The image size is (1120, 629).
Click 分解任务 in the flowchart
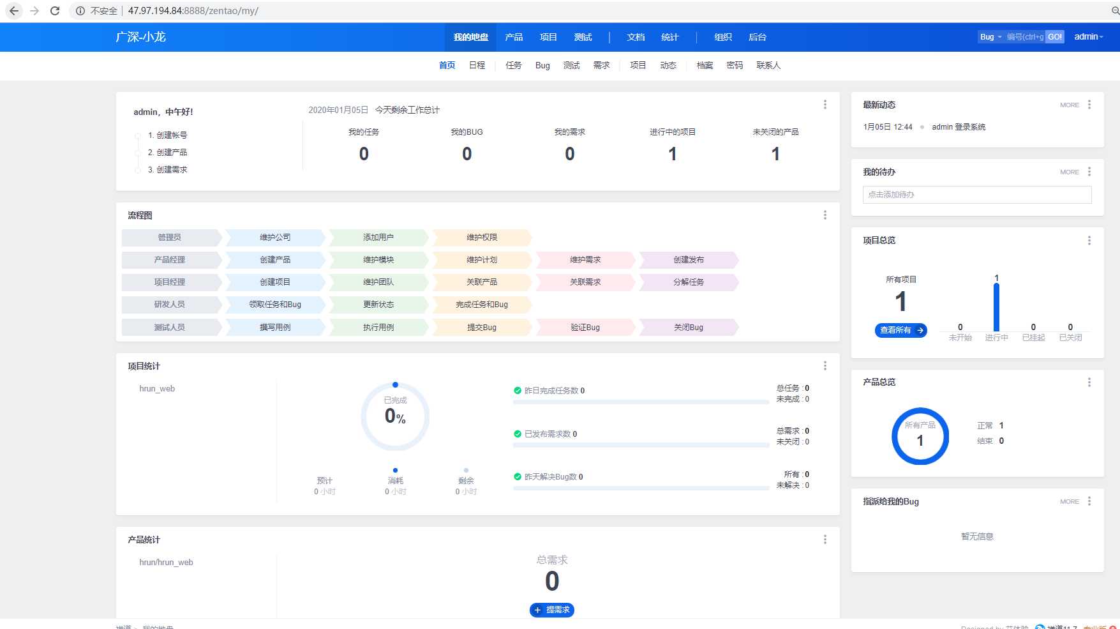tap(689, 282)
